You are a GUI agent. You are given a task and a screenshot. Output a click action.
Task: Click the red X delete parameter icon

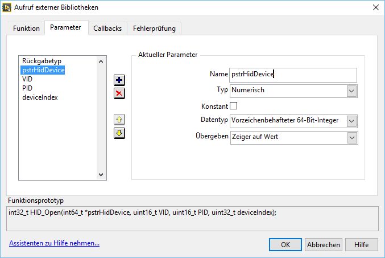[x=119, y=93]
